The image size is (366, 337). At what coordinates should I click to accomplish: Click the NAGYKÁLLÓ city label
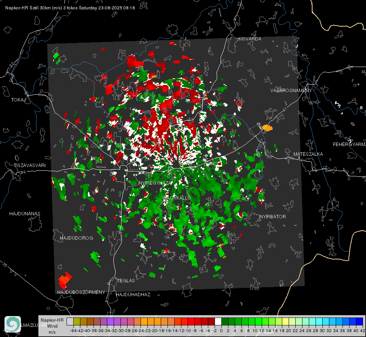click(177, 198)
